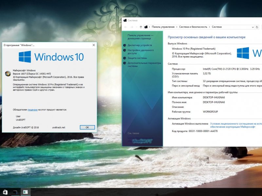Refresh the System window address bar
The width and height of the screenshot is (262, 196).
point(257,27)
